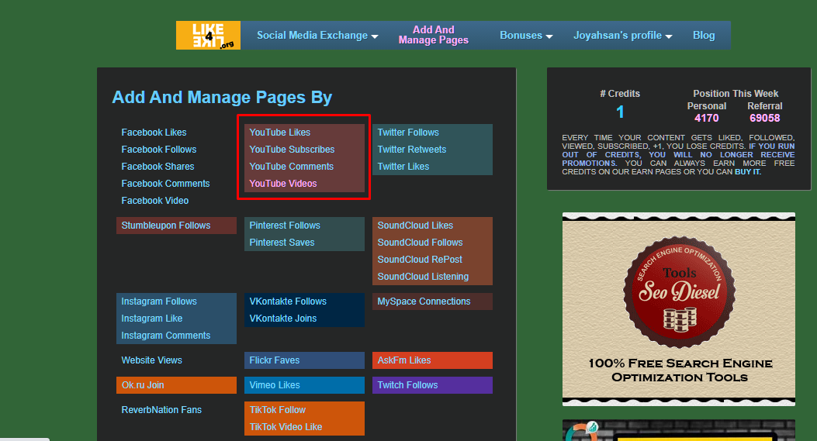
Task: Select ReverbNation Fans
Action: [x=161, y=410]
